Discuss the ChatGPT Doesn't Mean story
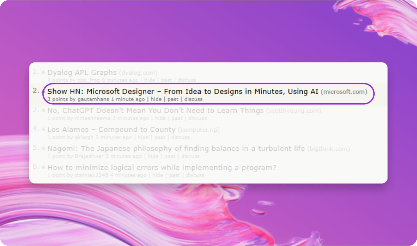The height and width of the screenshot is (246, 417). [x=197, y=118]
